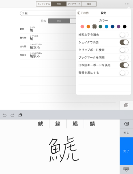This screenshot has width=133, height=174.
Task: Select the 見出 search segment
Action: click(x=59, y=21)
